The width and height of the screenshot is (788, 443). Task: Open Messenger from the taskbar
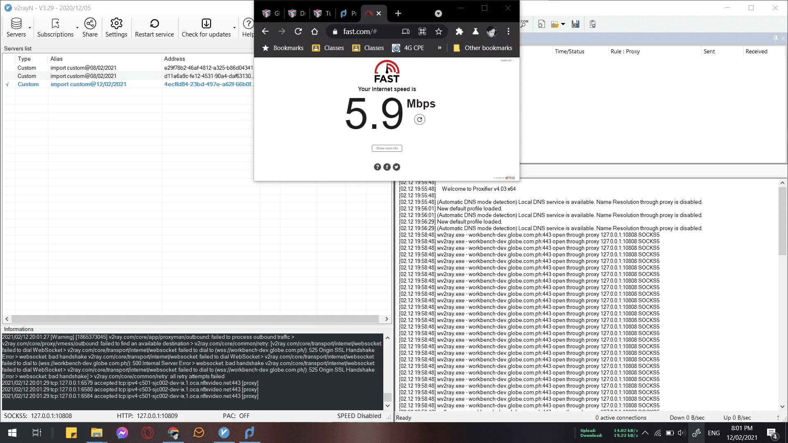coord(122,433)
